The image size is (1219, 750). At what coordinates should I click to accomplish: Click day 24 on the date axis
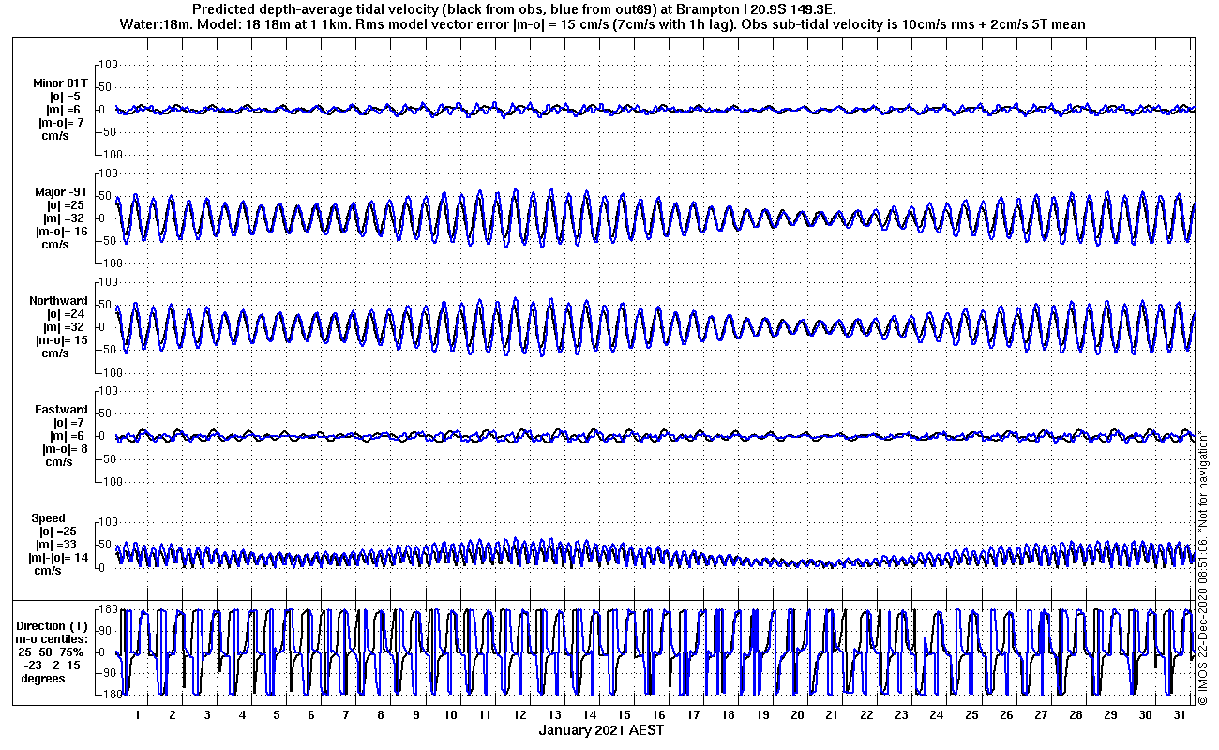pyautogui.click(x=936, y=714)
